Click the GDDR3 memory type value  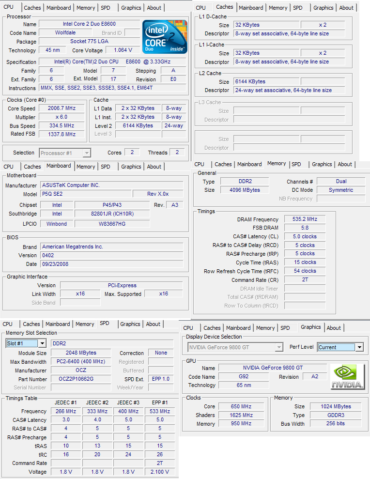336,415
